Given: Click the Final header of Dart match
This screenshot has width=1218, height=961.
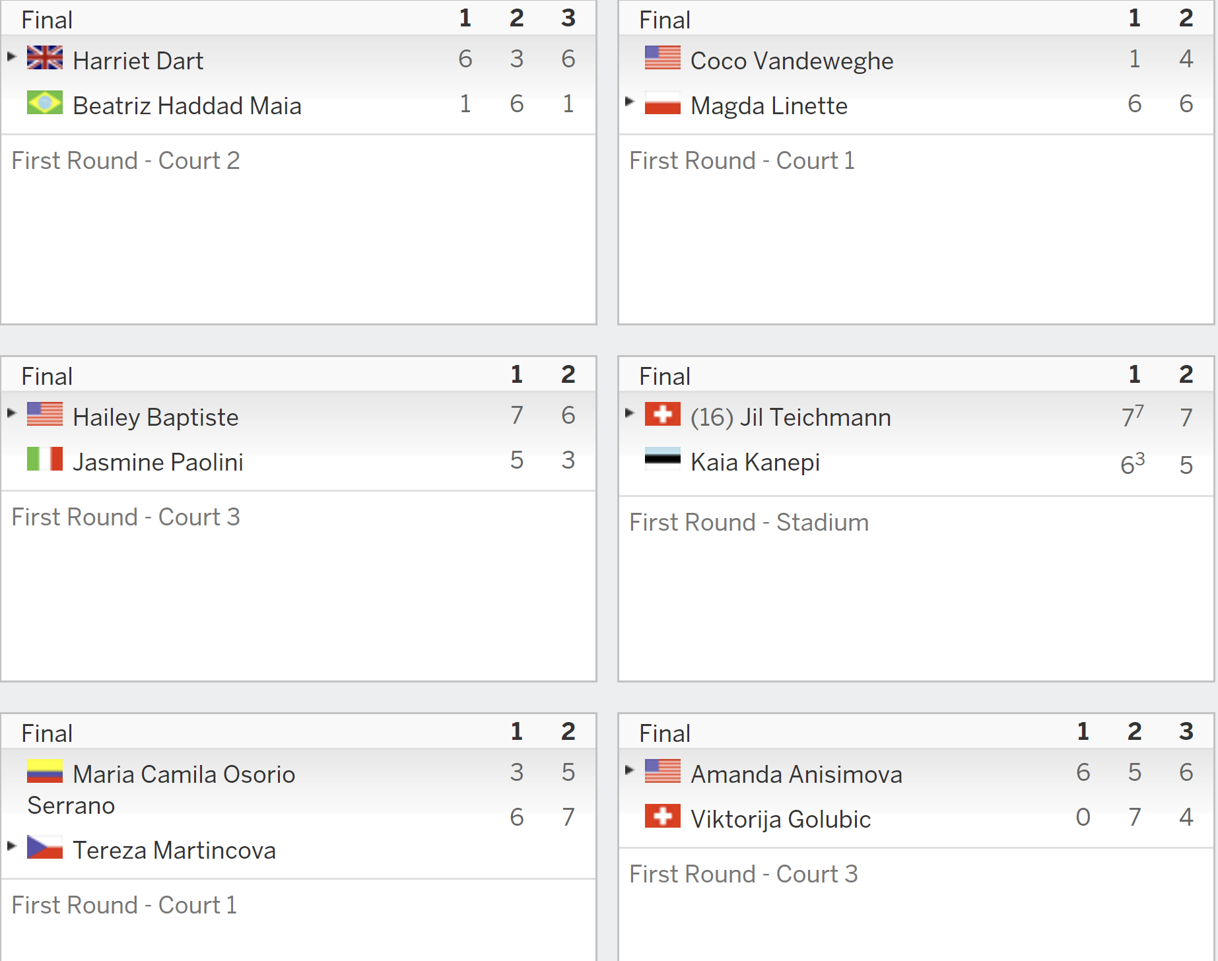Looking at the screenshot, I should 47,20.
